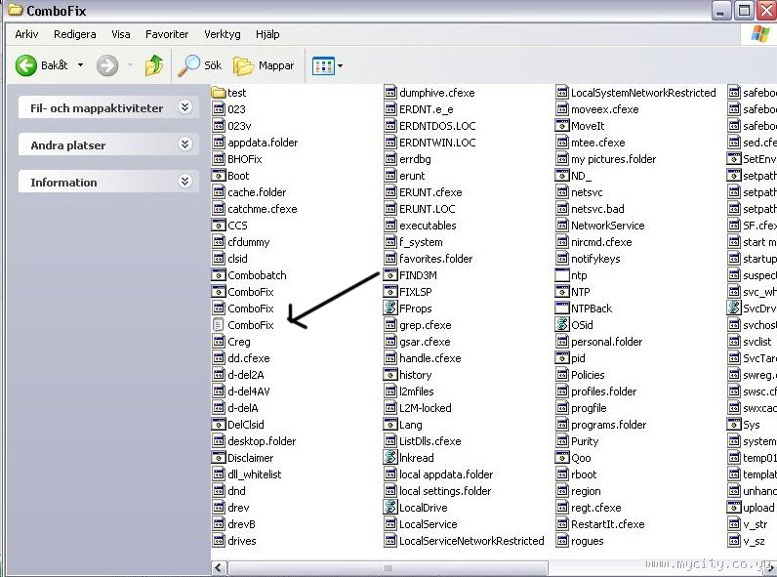Maximize the ComboFix window
This screenshot has width=777, height=577.
point(744,11)
